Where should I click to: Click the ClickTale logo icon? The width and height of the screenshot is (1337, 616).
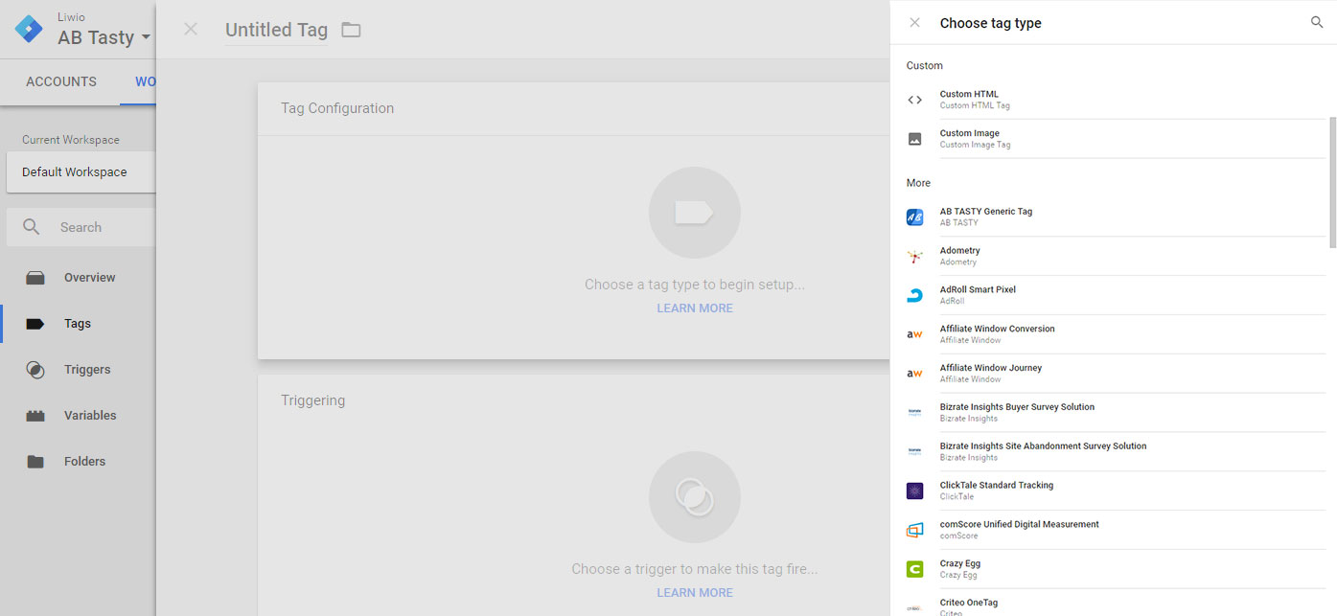pyautogui.click(x=915, y=491)
